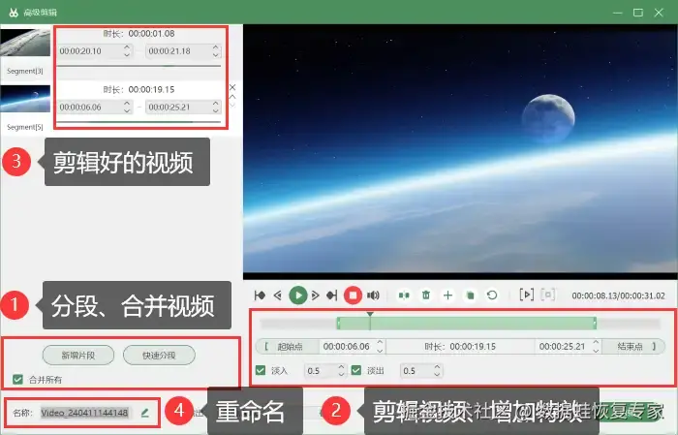This screenshot has height=435, width=678.
Task: Click the rename pencil icon
Action: [x=145, y=413]
